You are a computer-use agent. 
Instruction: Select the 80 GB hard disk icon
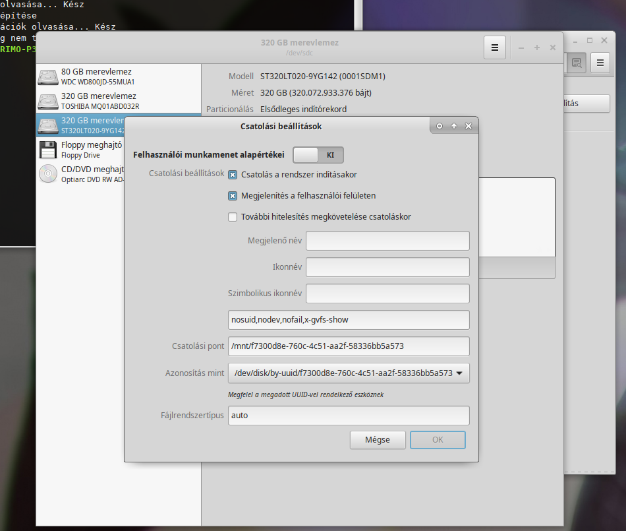click(x=48, y=77)
